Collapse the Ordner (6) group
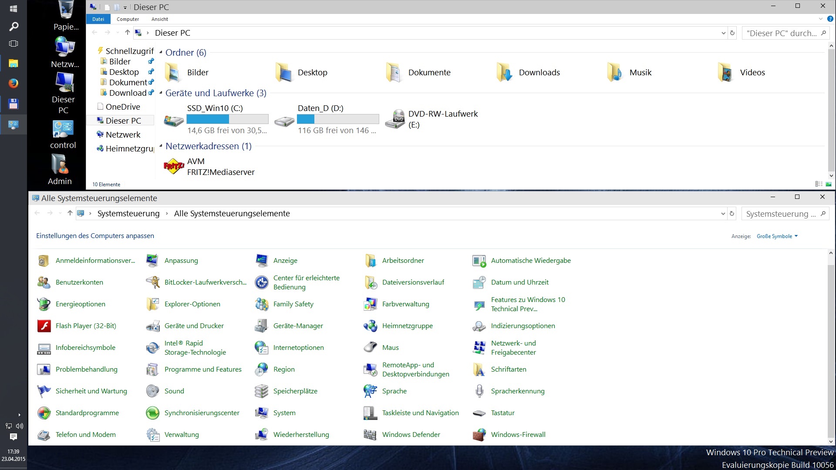836x470 pixels. pyautogui.click(x=161, y=53)
